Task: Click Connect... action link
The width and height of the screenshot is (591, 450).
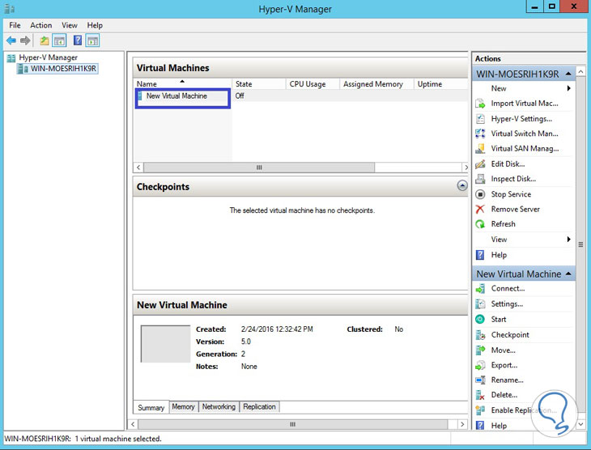Action: tap(508, 289)
